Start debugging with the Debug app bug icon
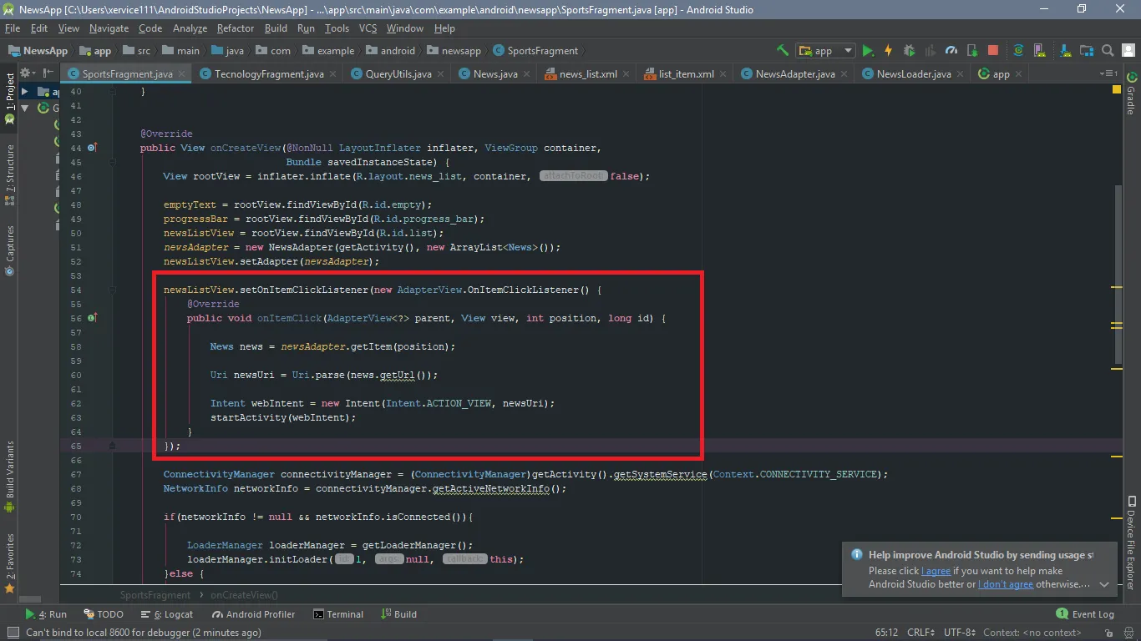Viewport: 1141px width, 641px height. [909, 51]
